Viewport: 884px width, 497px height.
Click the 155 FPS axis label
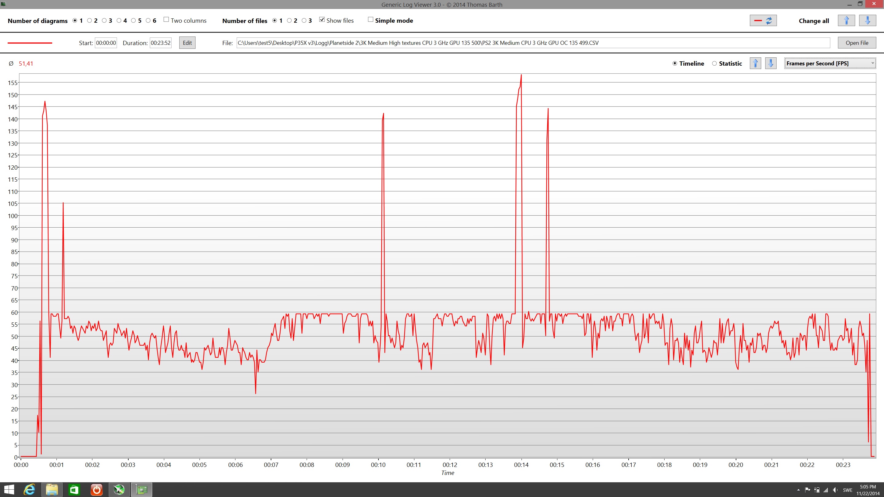coord(12,83)
